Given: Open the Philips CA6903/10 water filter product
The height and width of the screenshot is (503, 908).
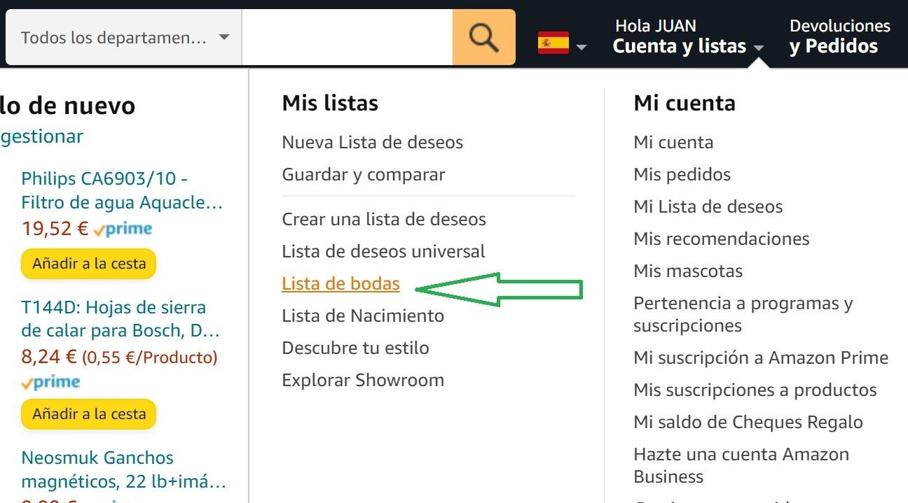Looking at the screenshot, I should tap(122, 190).
